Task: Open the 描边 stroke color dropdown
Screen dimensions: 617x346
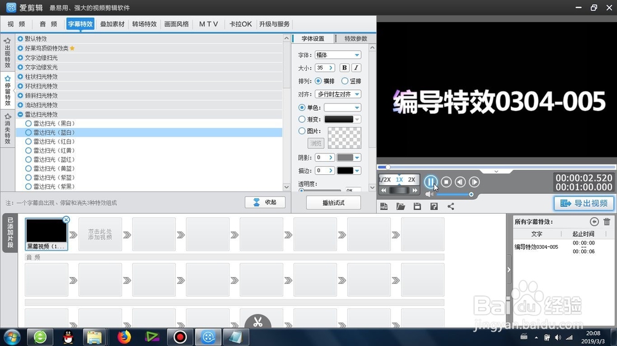Action: (x=357, y=171)
